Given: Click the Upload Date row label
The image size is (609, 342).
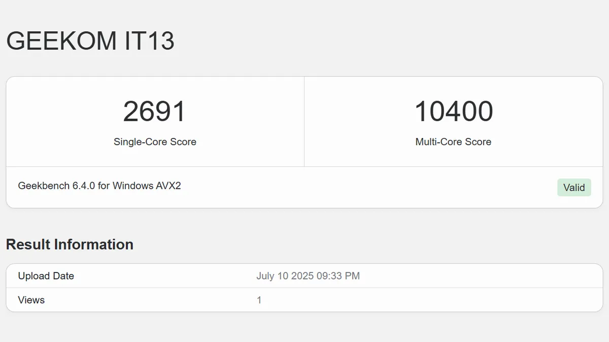Looking at the screenshot, I should [46, 276].
